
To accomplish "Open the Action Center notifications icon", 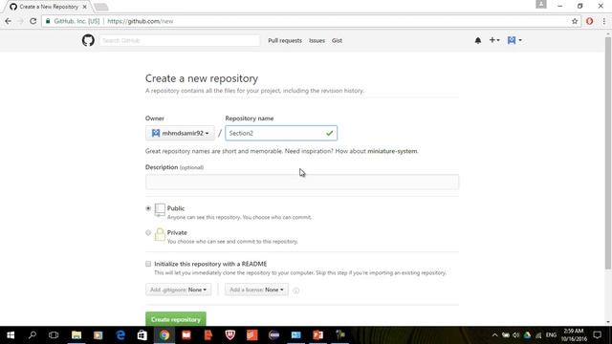I will click(597, 335).
